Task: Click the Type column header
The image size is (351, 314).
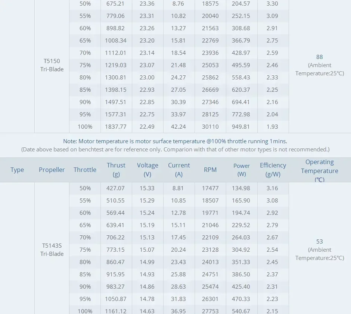Action: tap(17, 170)
